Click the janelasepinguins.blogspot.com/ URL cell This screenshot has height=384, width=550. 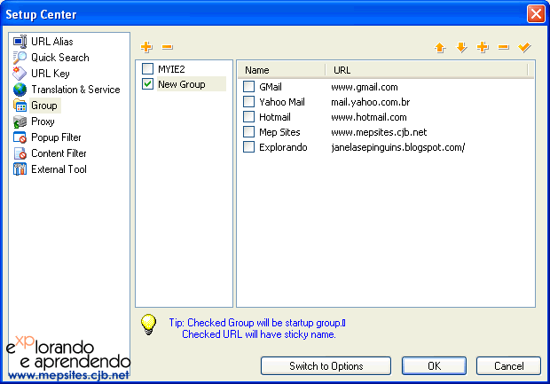(398, 147)
